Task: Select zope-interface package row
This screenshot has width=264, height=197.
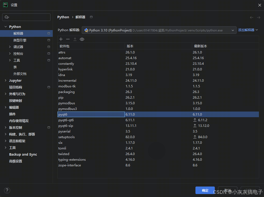Action: (158, 165)
